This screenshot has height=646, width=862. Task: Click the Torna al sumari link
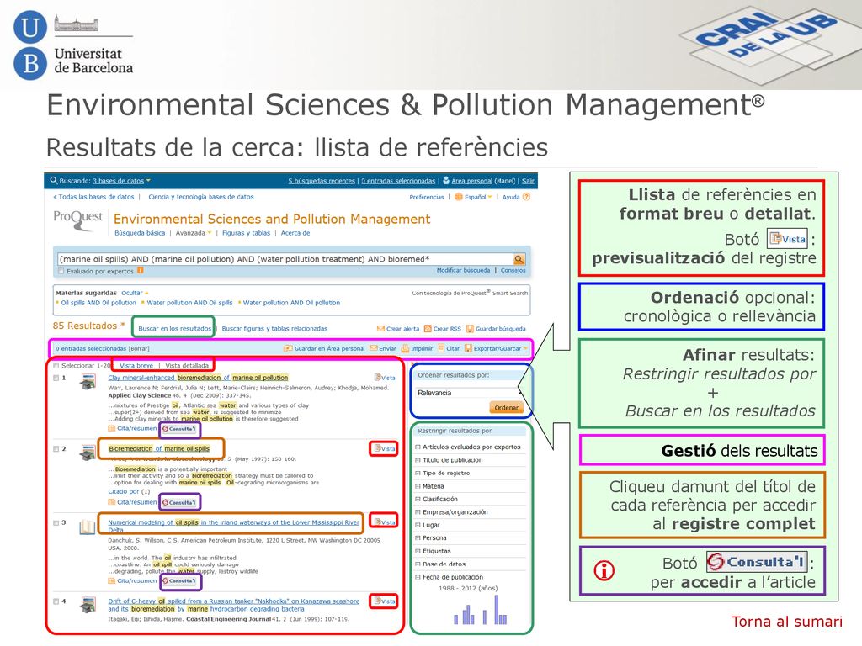(786, 622)
